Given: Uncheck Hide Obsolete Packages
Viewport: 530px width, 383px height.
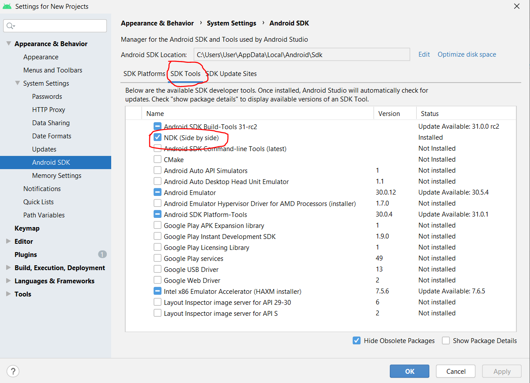Looking at the screenshot, I should click(x=357, y=340).
